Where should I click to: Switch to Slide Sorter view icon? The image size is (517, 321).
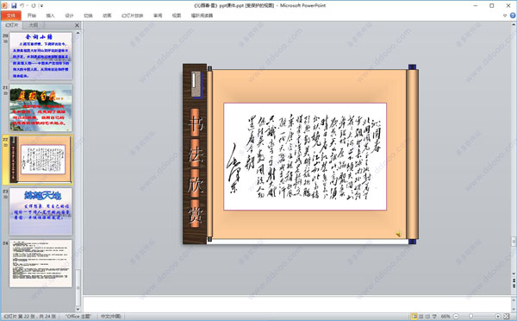[421, 317]
